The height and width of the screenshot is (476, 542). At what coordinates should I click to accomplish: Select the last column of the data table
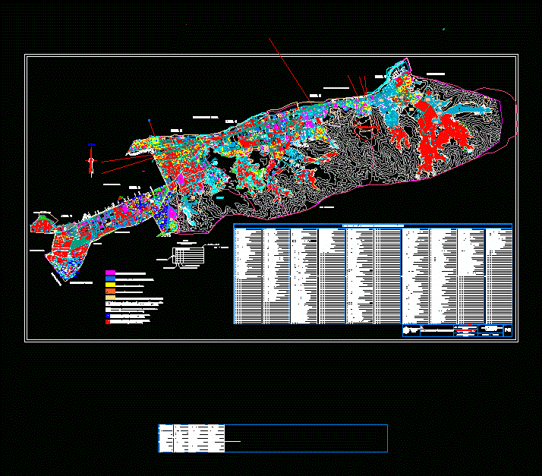[x=499, y=275]
